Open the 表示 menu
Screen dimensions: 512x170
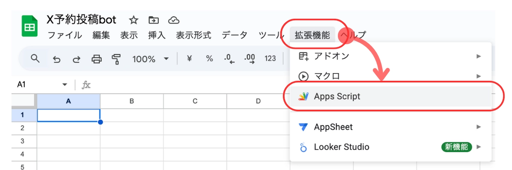pos(129,35)
